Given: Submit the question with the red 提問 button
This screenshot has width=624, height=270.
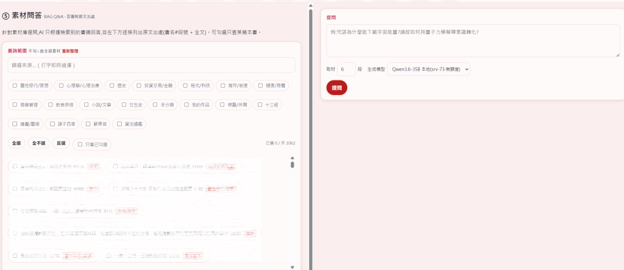Looking at the screenshot, I should [x=336, y=88].
